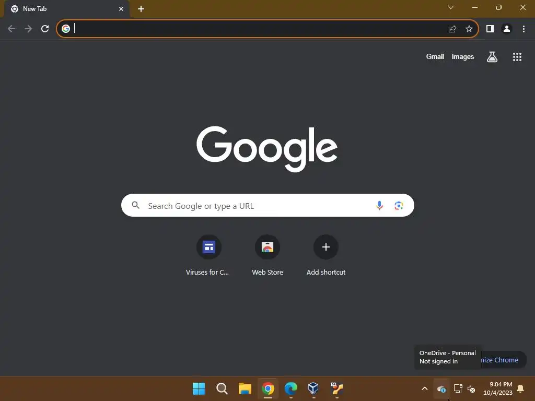Search by image with the Google Lens icon
Image resolution: width=535 pixels, height=401 pixels.
tap(399, 206)
